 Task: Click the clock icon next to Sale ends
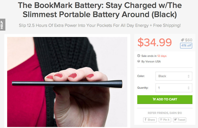point(139,56)
